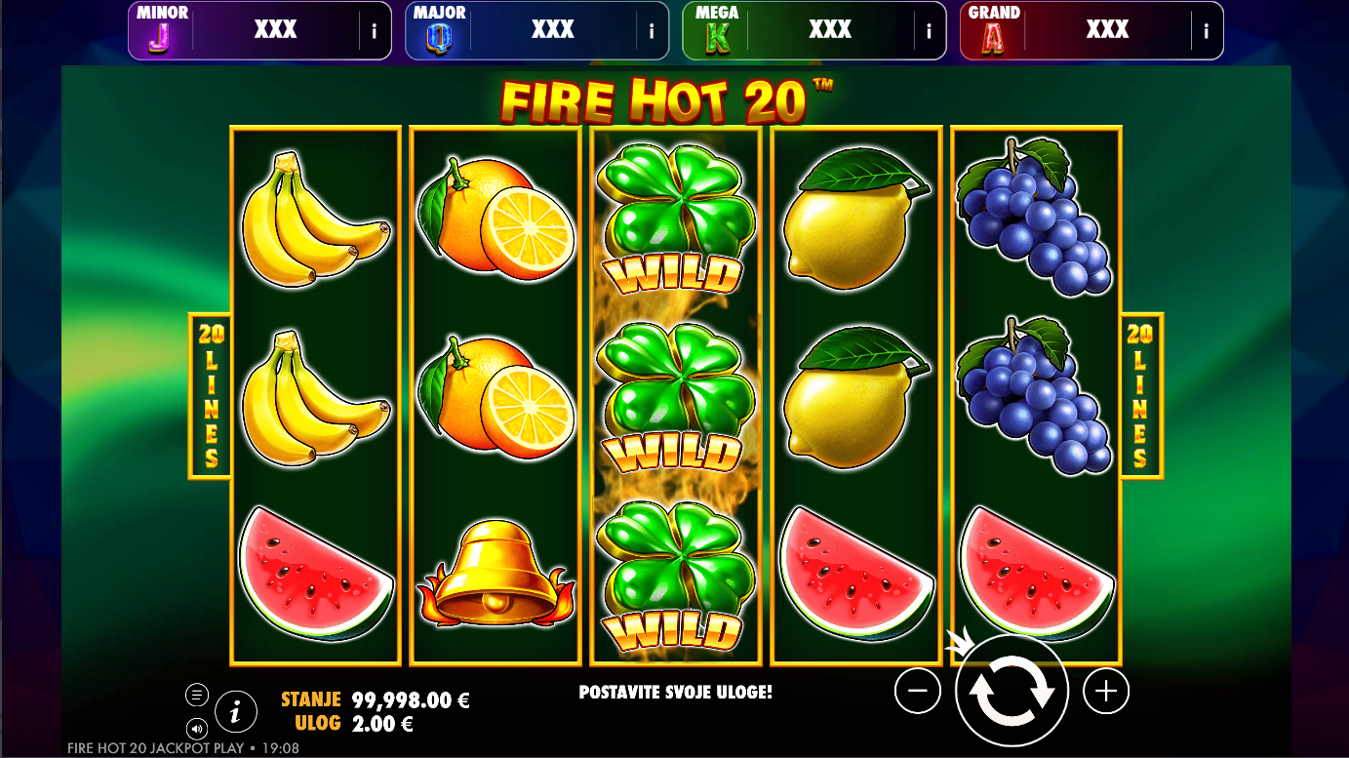Show Grand jackpot info
This screenshot has width=1349, height=758.
(x=1206, y=31)
